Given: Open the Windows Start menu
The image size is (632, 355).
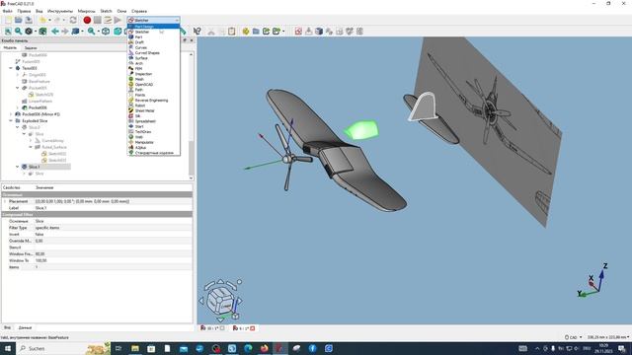Looking at the screenshot, I should (x=7, y=348).
